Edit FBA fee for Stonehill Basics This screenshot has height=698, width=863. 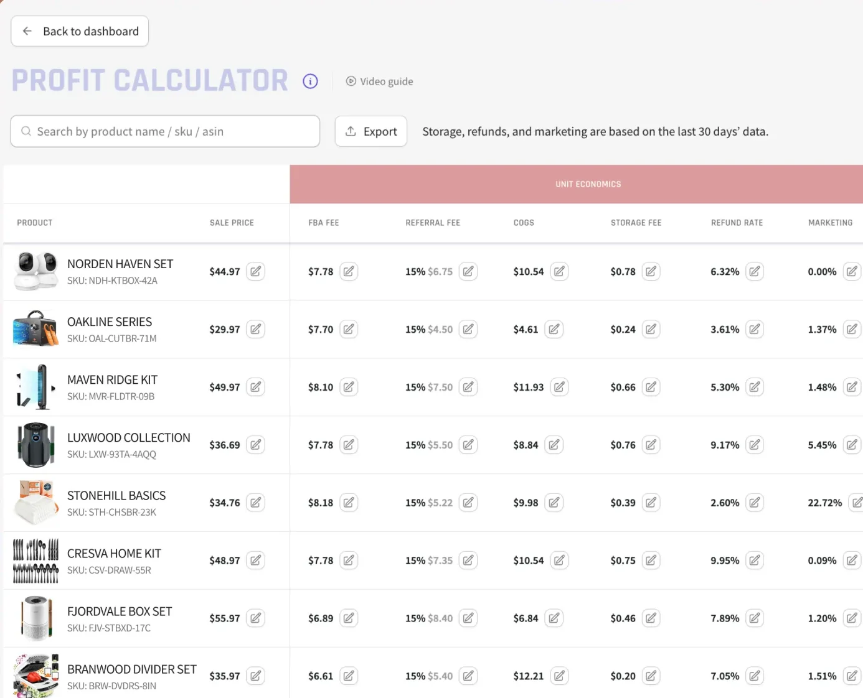click(349, 503)
